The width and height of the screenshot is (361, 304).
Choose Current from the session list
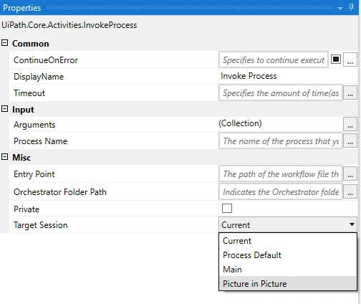tap(288, 241)
